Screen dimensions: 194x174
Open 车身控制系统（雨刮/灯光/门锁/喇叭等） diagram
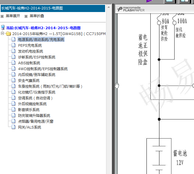(x=50, y=86)
